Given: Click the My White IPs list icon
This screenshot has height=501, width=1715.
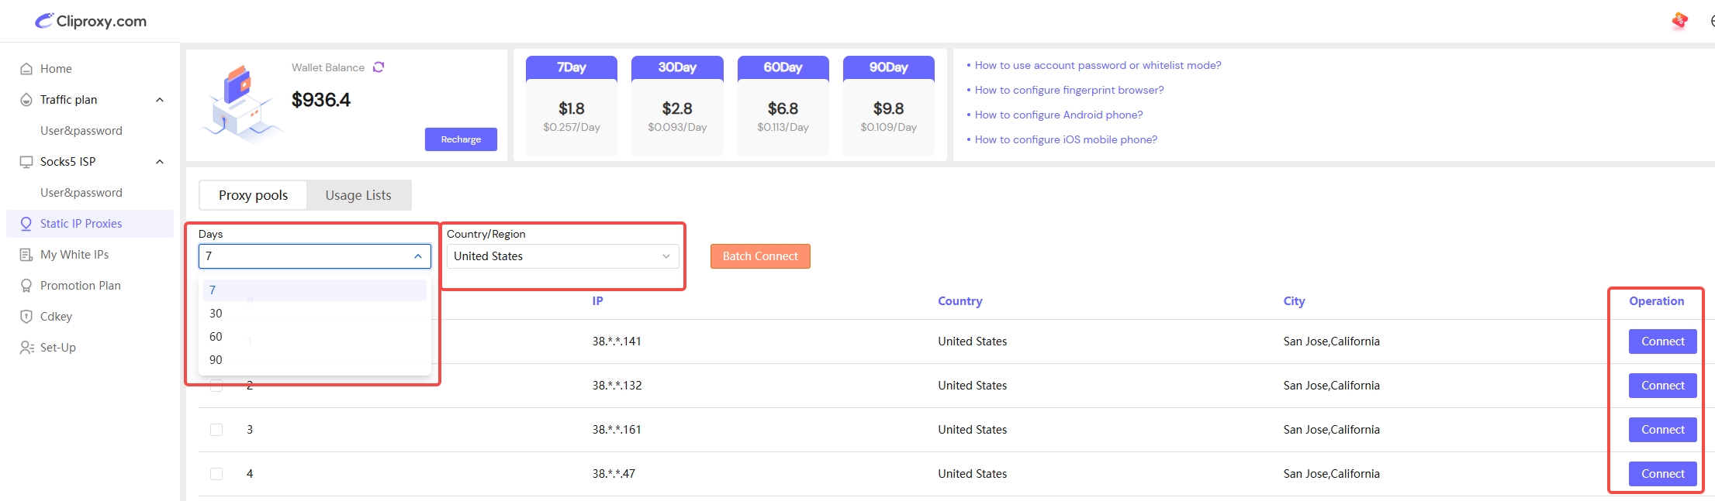Looking at the screenshot, I should coord(26,255).
